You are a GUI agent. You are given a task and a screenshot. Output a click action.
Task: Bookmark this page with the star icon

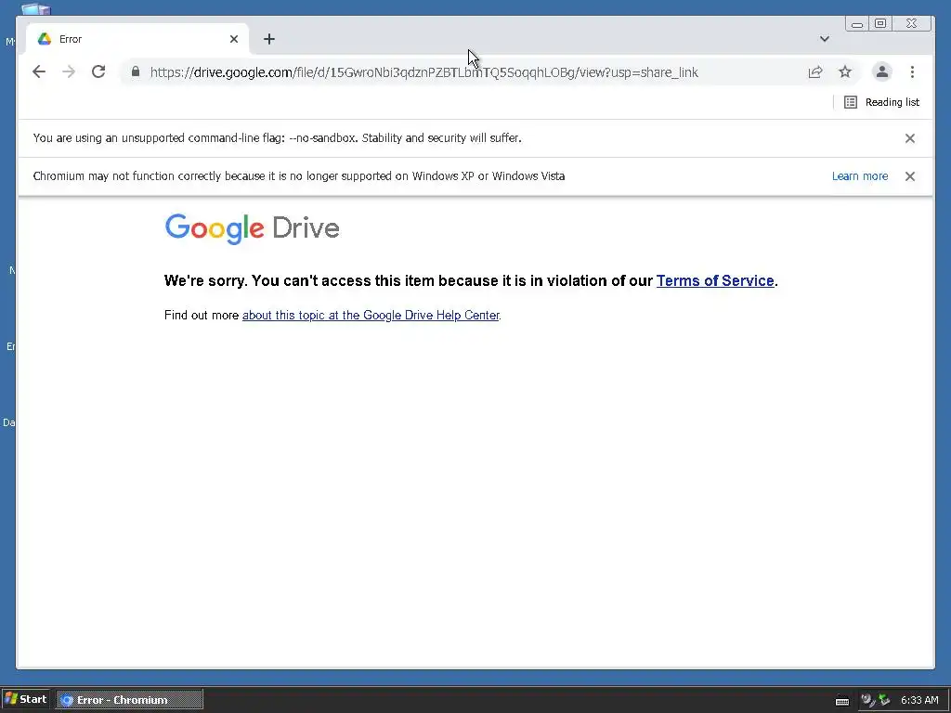click(845, 72)
